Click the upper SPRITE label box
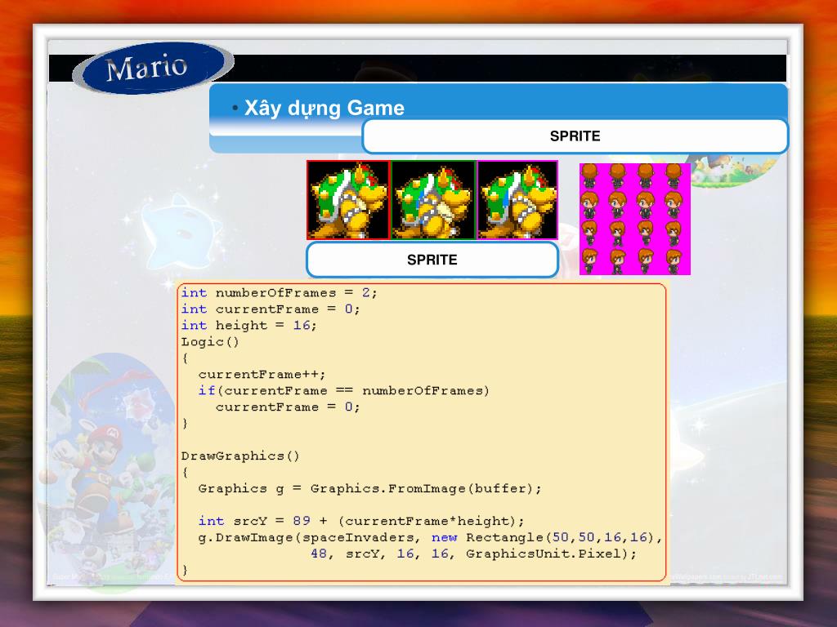Image resolution: width=837 pixels, height=627 pixels. point(575,136)
